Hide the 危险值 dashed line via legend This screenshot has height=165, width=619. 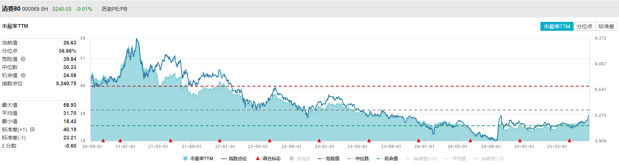[x=329, y=158]
